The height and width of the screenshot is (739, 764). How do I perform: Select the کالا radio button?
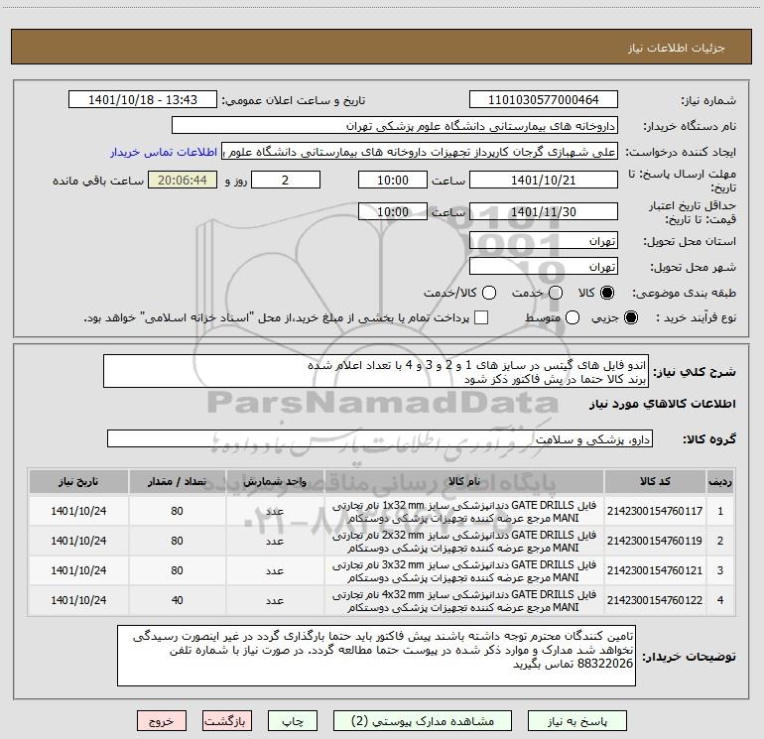607,293
